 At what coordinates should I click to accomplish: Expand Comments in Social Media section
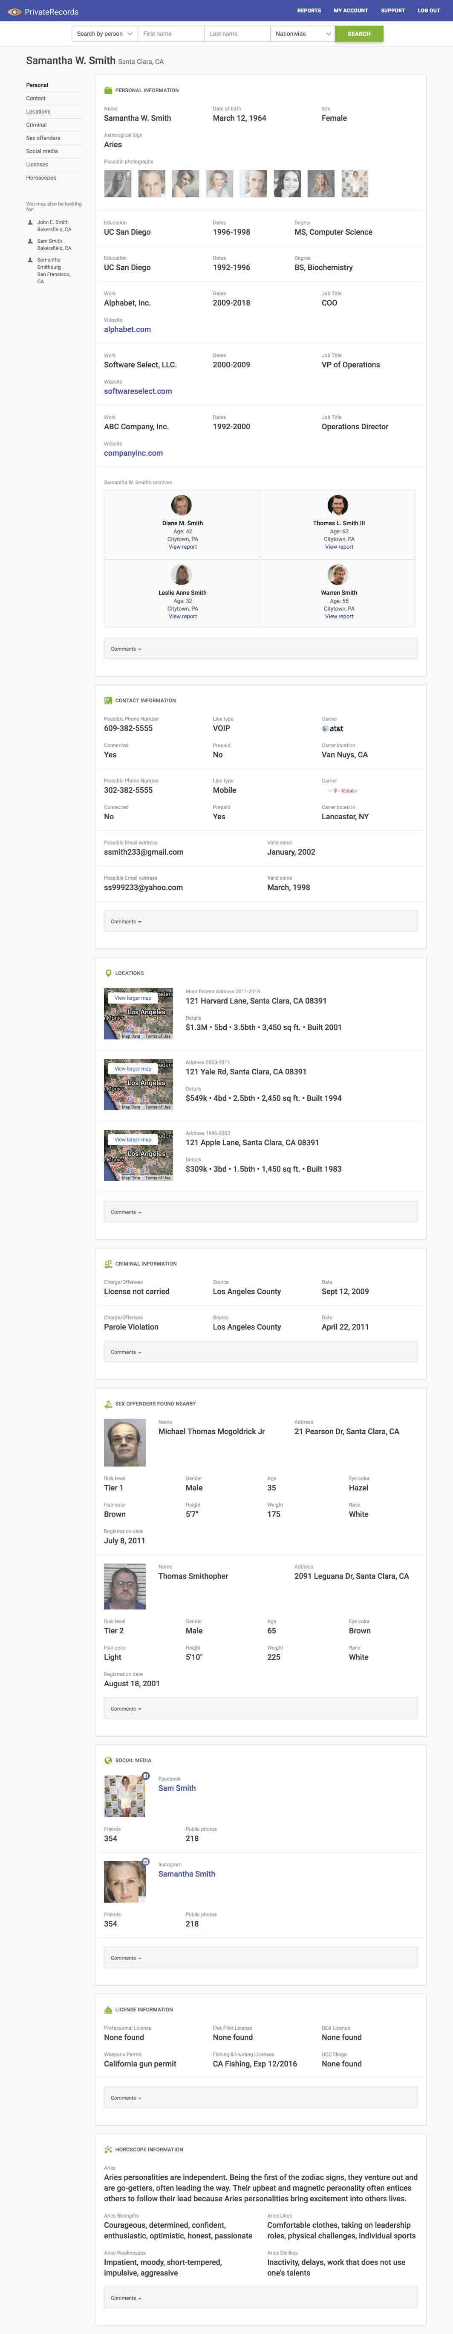(x=260, y=1958)
